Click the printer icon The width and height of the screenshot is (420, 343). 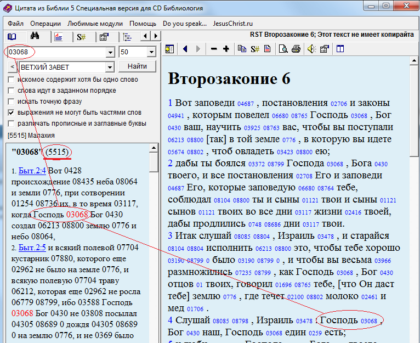[x=296, y=49]
